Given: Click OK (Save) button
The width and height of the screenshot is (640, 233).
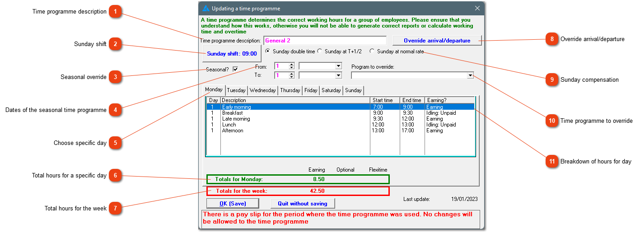Looking at the screenshot, I should (233, 204).
